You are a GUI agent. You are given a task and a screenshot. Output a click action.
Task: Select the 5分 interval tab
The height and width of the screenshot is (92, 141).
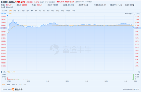(x=48, y=11)
